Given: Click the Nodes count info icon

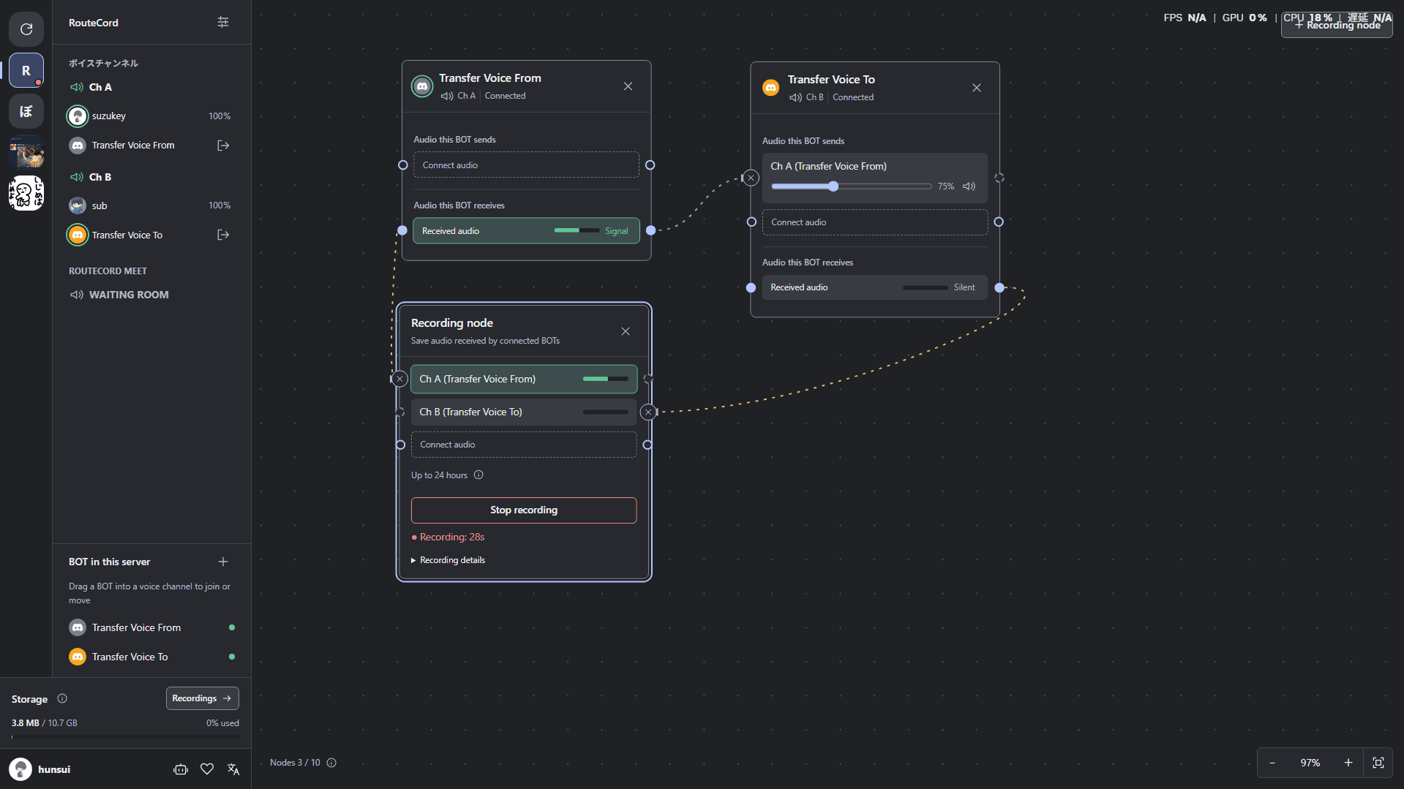Looking at the screenshot, I should tap(331, 763).
